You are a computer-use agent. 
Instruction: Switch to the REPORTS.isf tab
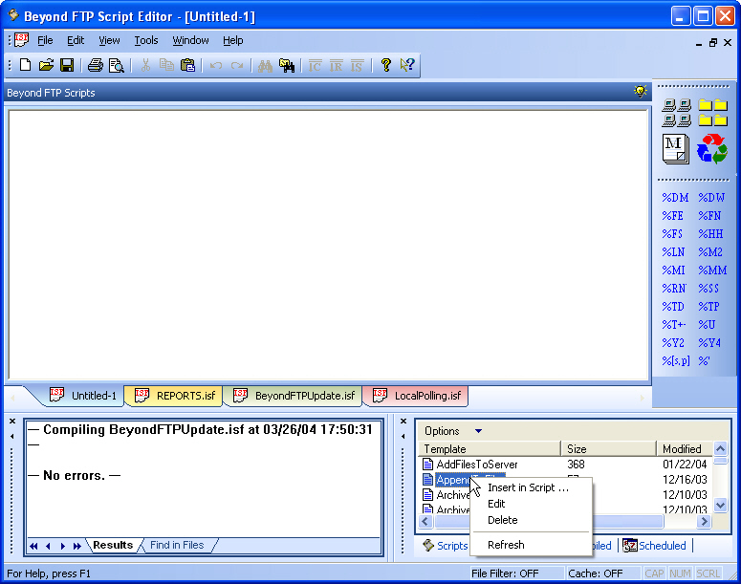click(174, 396)
